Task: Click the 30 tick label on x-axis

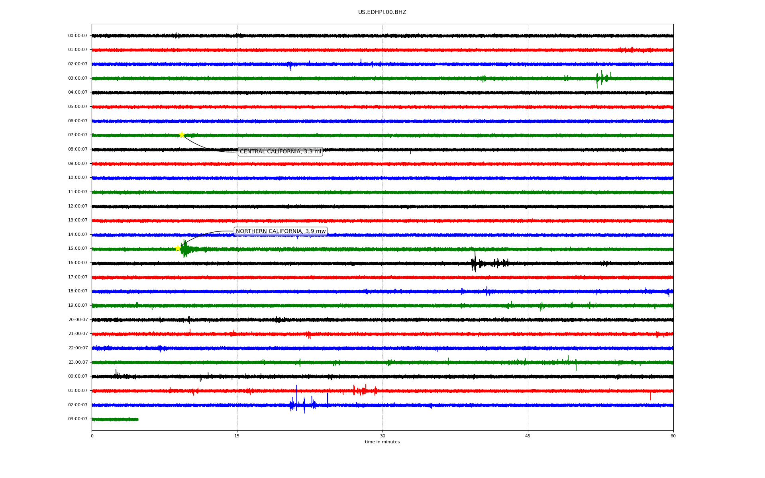Action: click(382, 436)
